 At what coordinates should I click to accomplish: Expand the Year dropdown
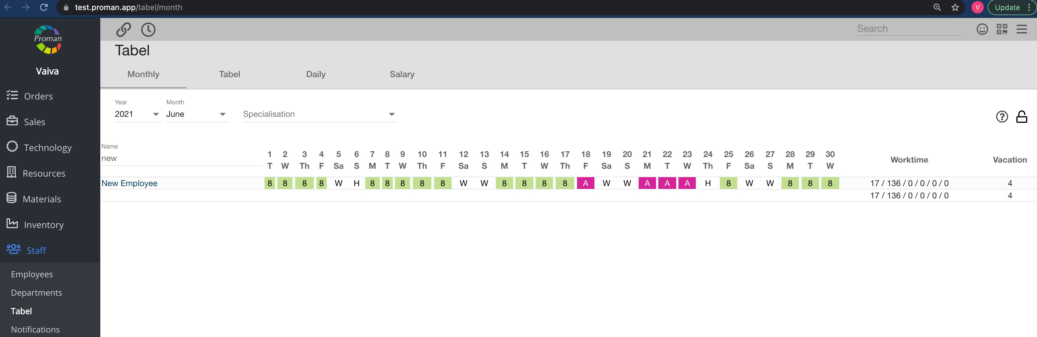click(x=137, y=114)
